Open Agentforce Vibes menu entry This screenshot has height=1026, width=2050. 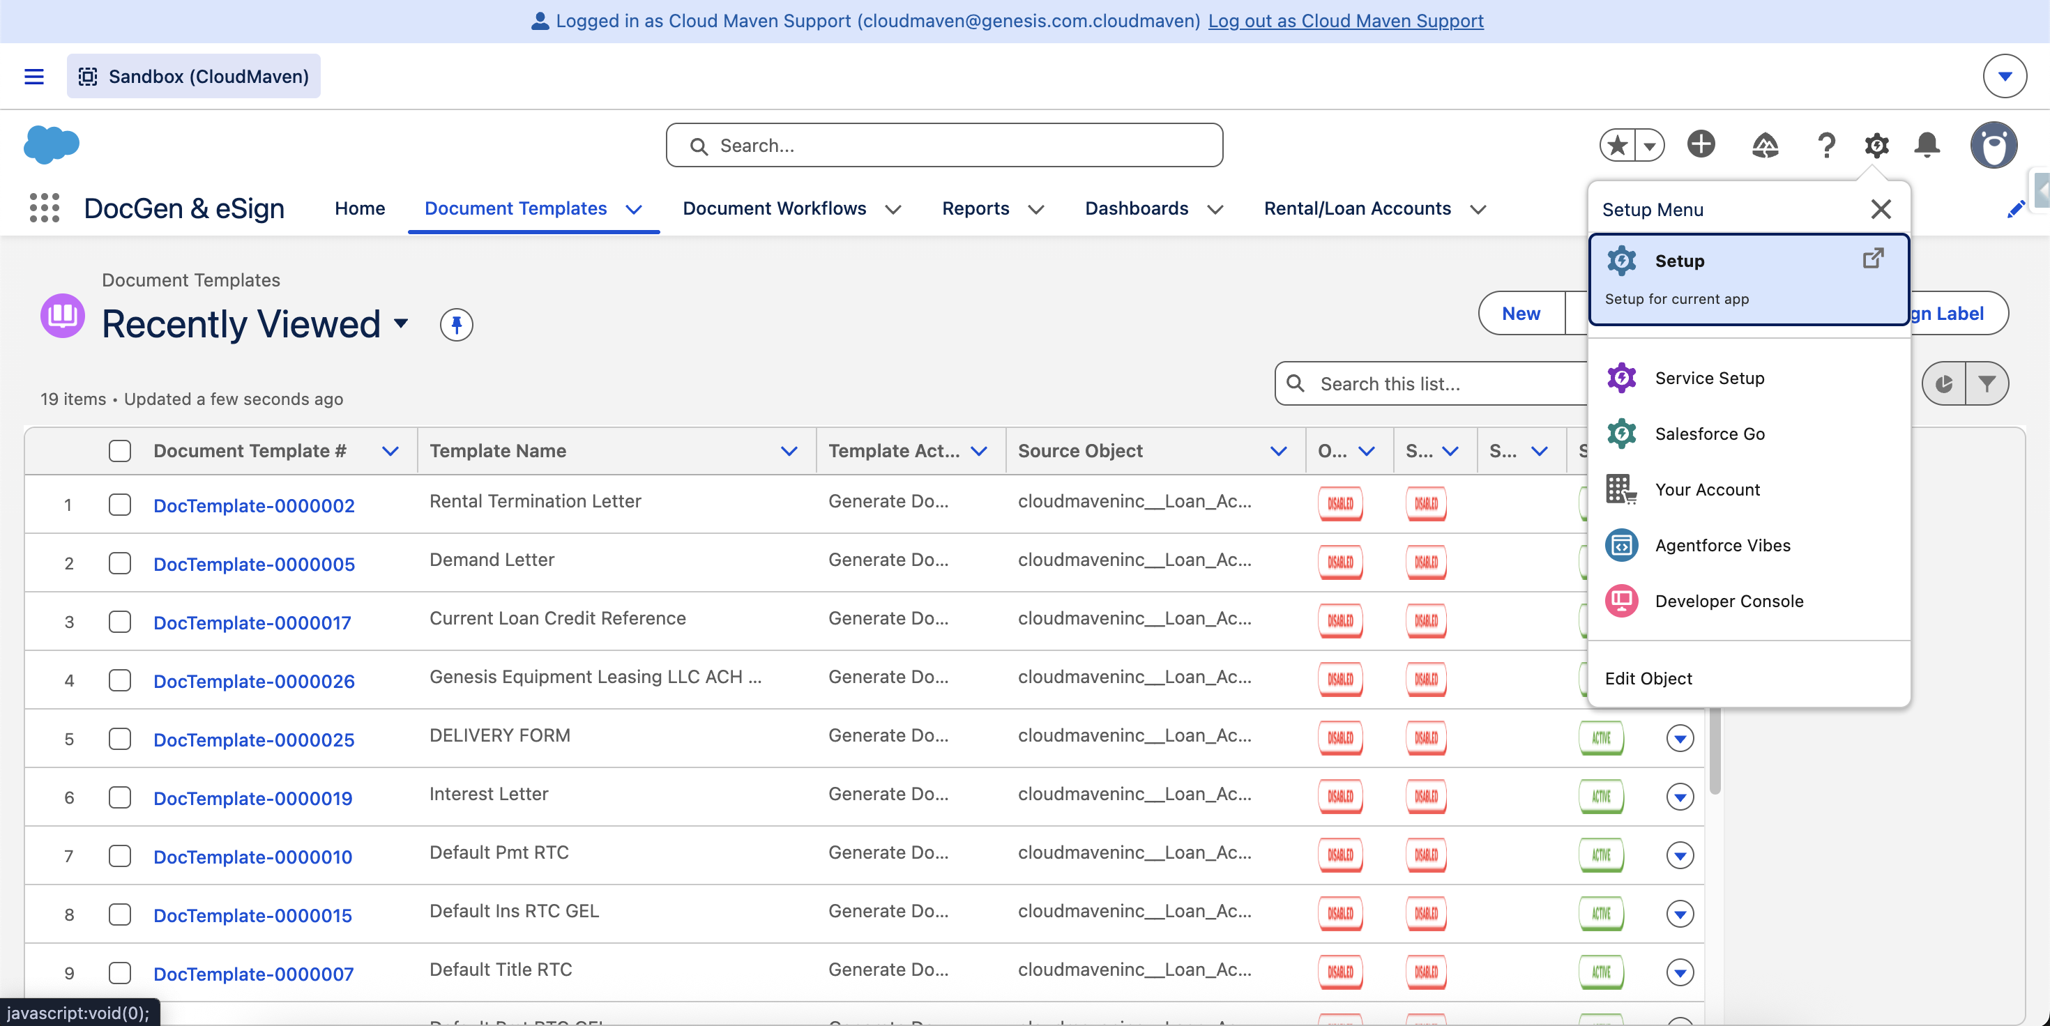(1748, 545)
